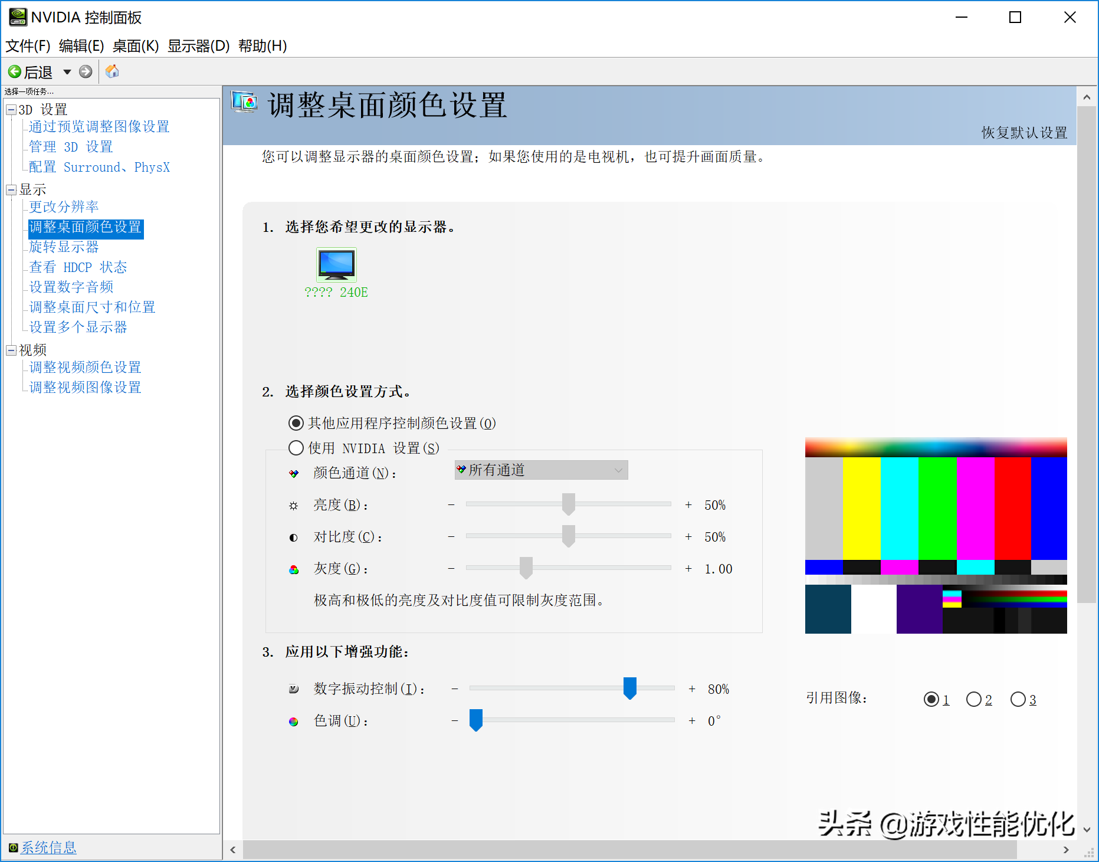Open the 帮助(H) menu
Image resolution: width=1099 pixels, height=862 pixels.
pos(263,46)
